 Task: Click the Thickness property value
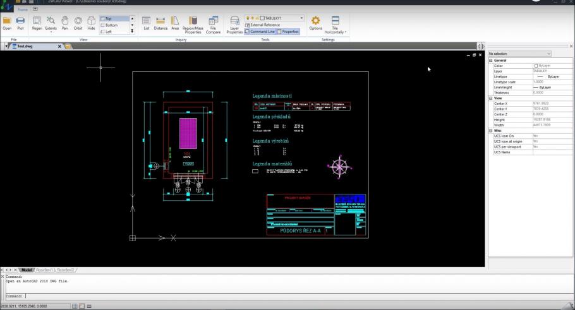(x=552, y=93)
